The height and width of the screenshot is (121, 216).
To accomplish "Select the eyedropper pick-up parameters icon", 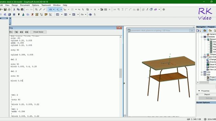I will pos(40,9).
